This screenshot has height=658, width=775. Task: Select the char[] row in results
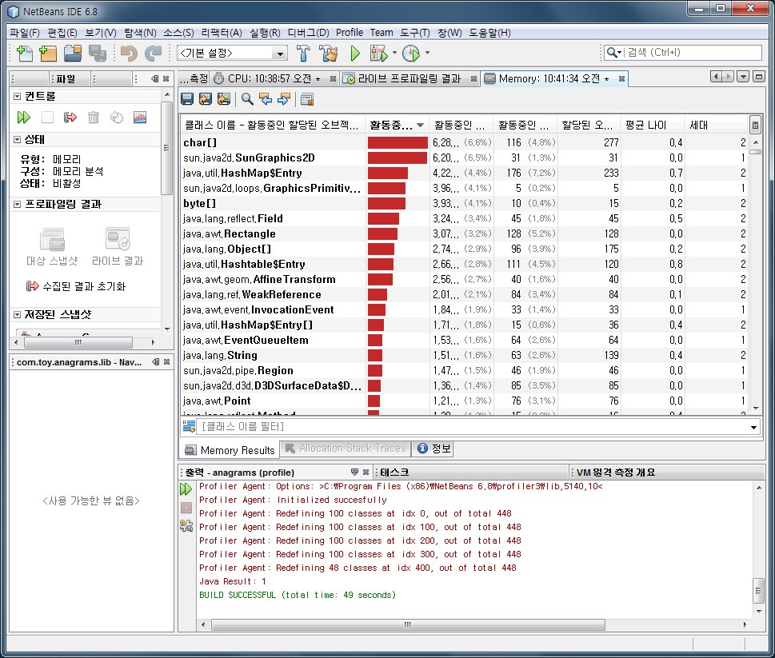pyautogui.click(x=464, y=143)
